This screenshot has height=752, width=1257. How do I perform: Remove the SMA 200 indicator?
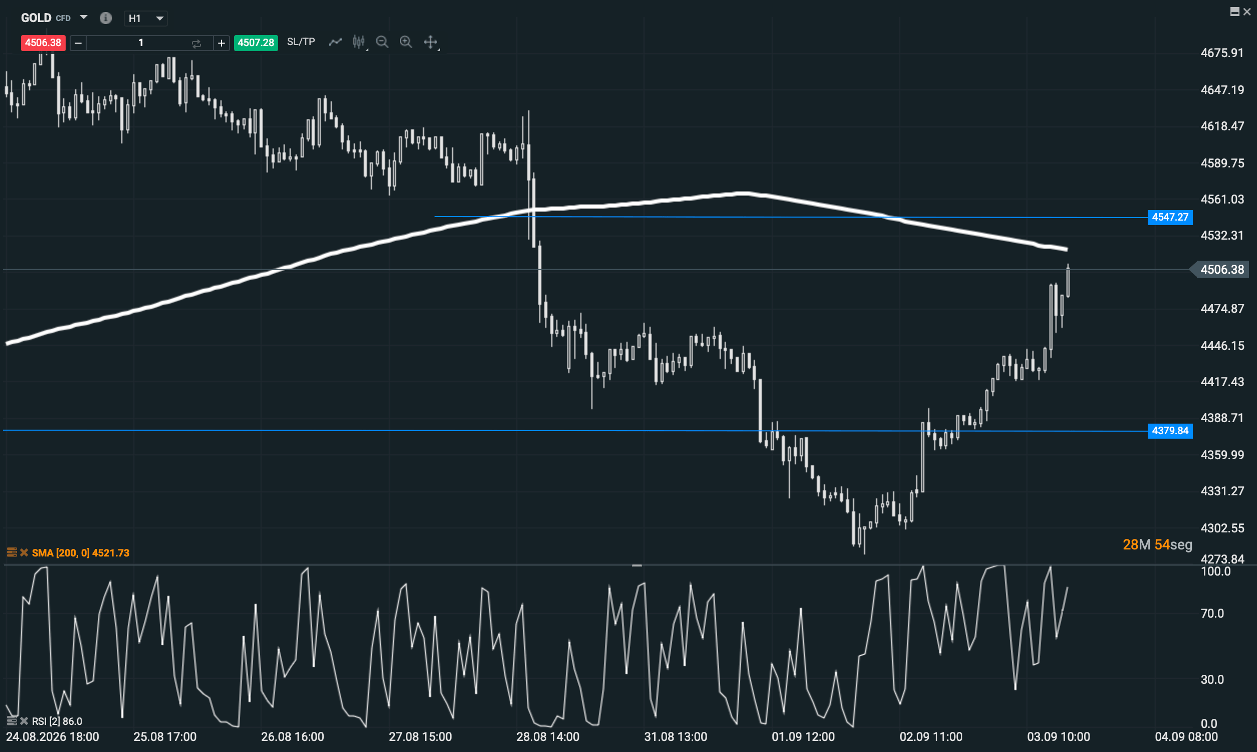24,552
